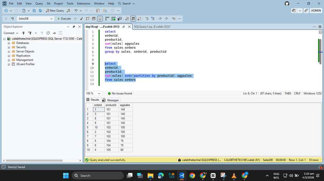Click Object Explorer Disconnect icon

coord(30,33)
